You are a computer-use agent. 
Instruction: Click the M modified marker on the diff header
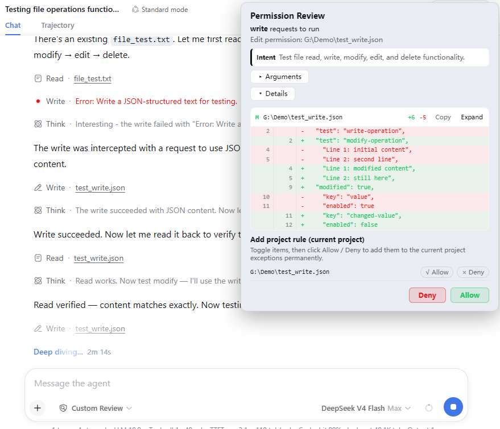(x=257, y=117)
